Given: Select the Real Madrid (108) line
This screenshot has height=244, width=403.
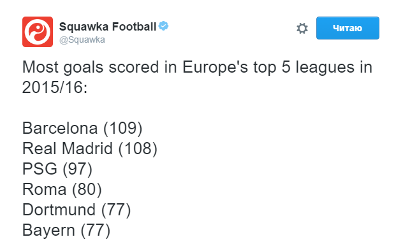Looking at the screenshot, I should pyautogui.click(x=90, y=148).
